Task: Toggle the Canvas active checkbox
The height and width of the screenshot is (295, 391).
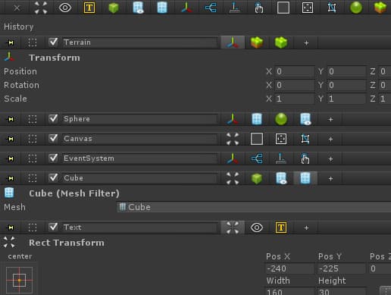Action: coord(53,138)
